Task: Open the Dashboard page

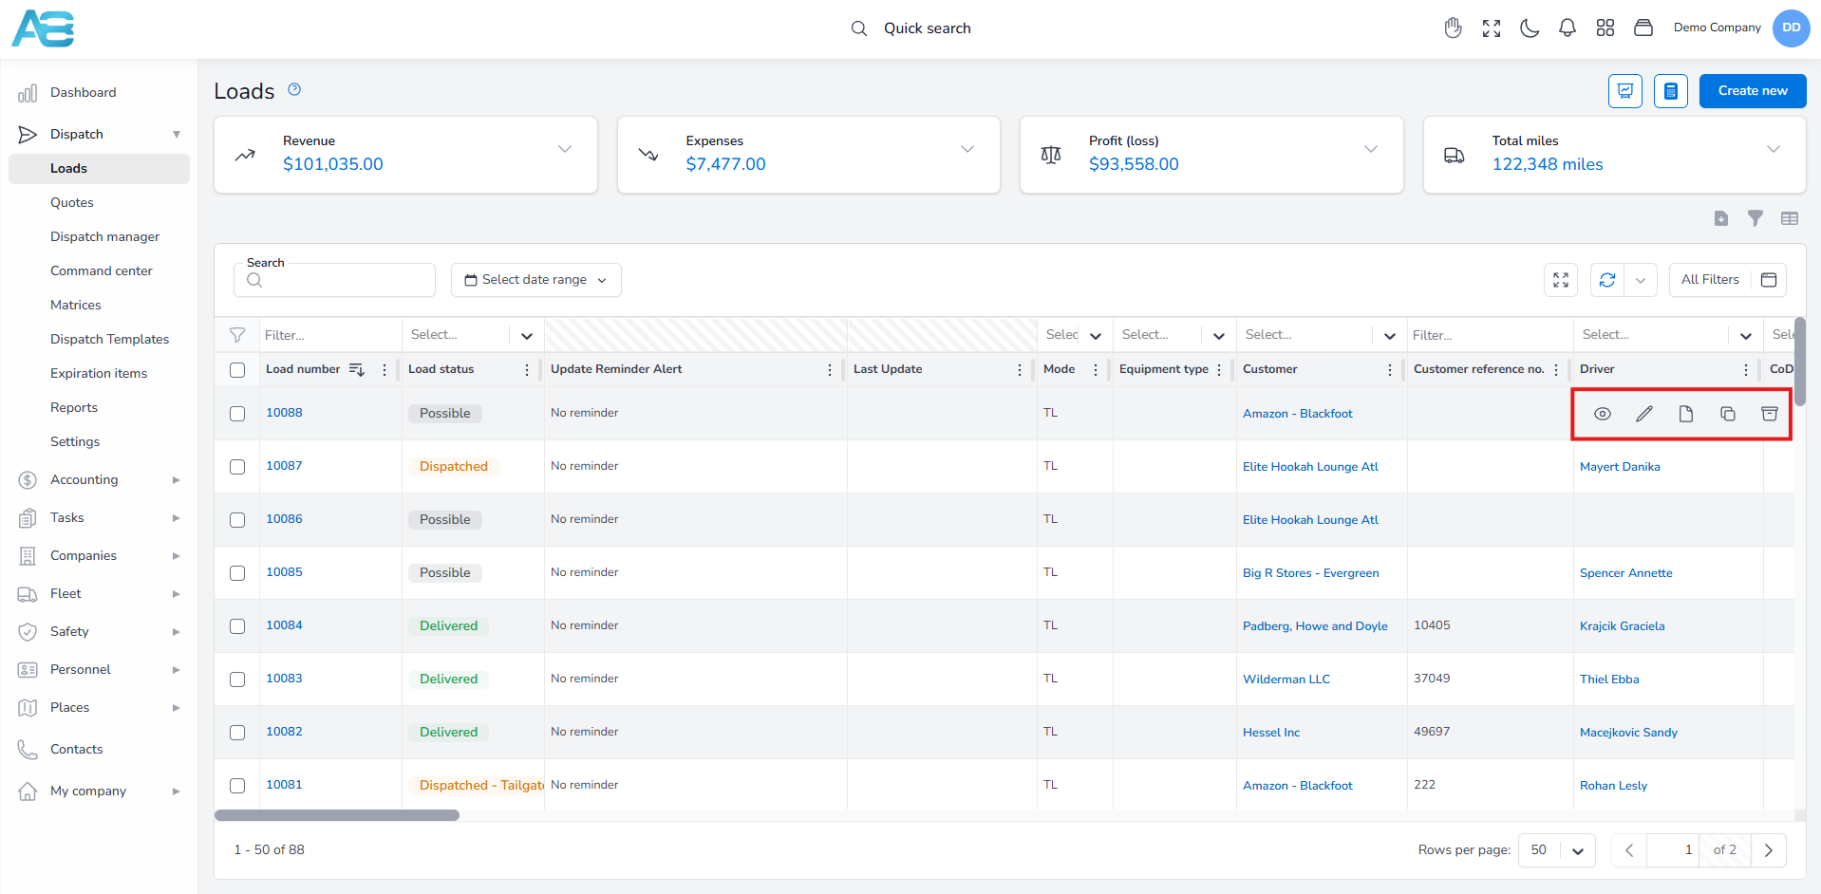Action: tap(84, 93)
